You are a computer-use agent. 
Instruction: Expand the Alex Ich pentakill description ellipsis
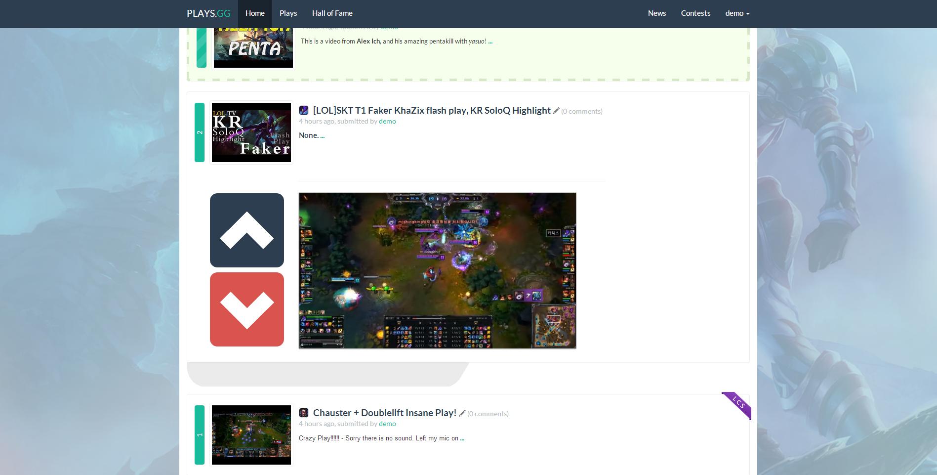(490, 42)
